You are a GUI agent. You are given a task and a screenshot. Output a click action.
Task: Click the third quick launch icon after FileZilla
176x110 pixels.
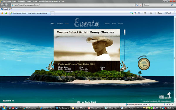pyautogui.click(x=16, y=108)
